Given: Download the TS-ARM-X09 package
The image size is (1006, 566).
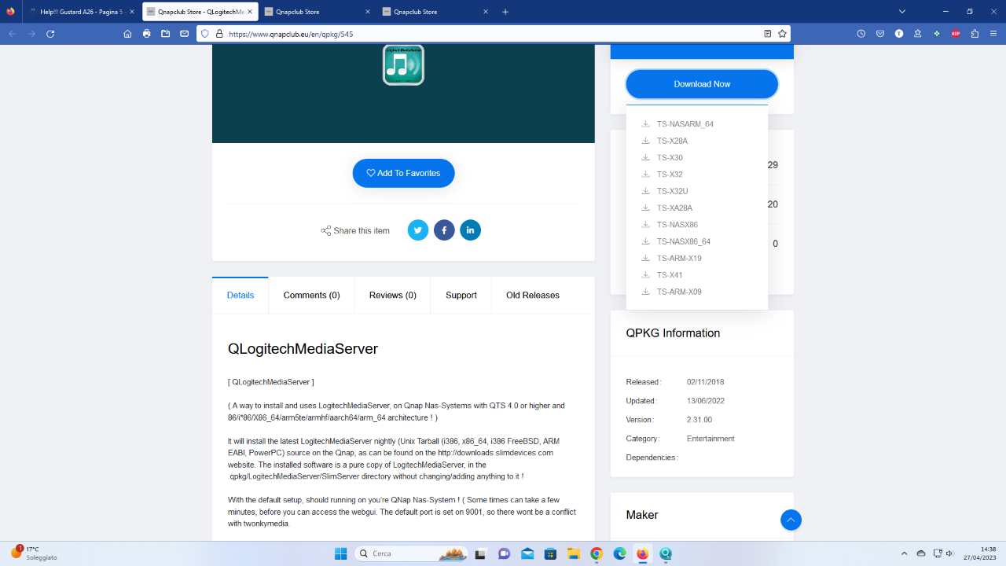Looking at the screenshot, I should 672,292.
